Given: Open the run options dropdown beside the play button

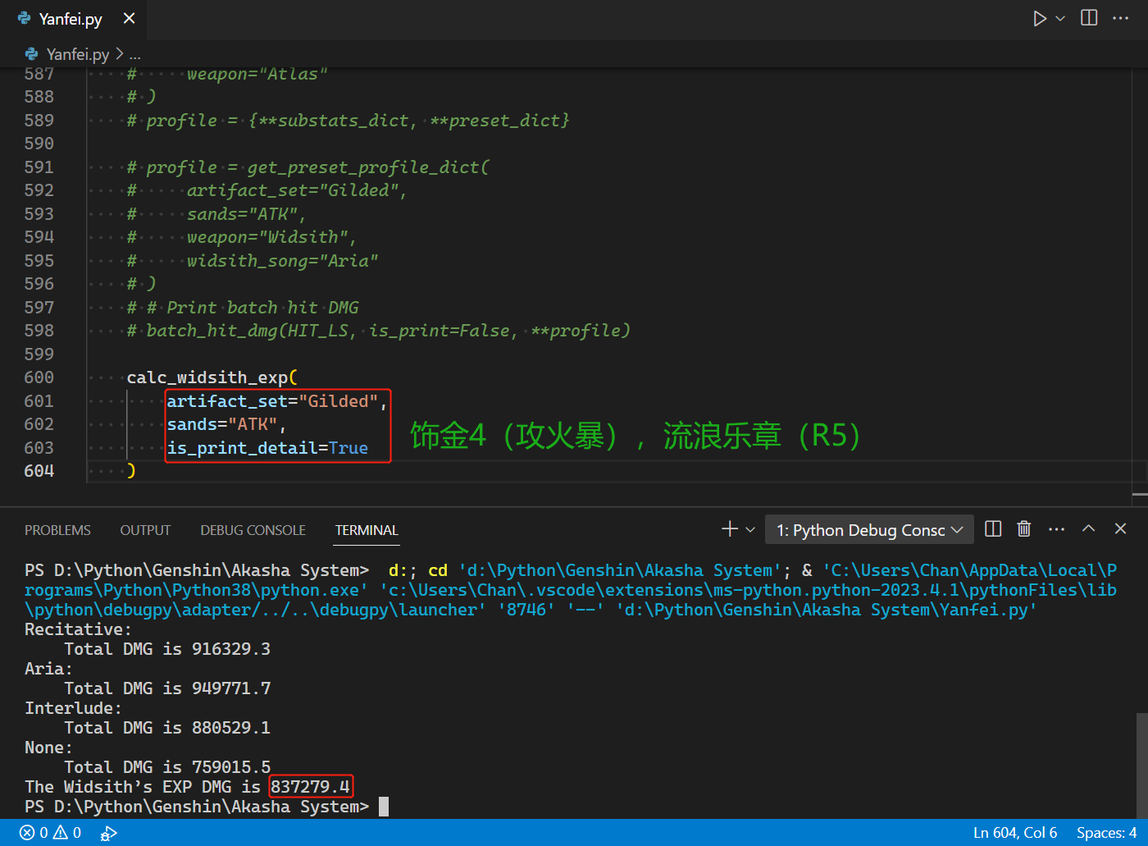Looking at the screenshot, I should 1060,19.
